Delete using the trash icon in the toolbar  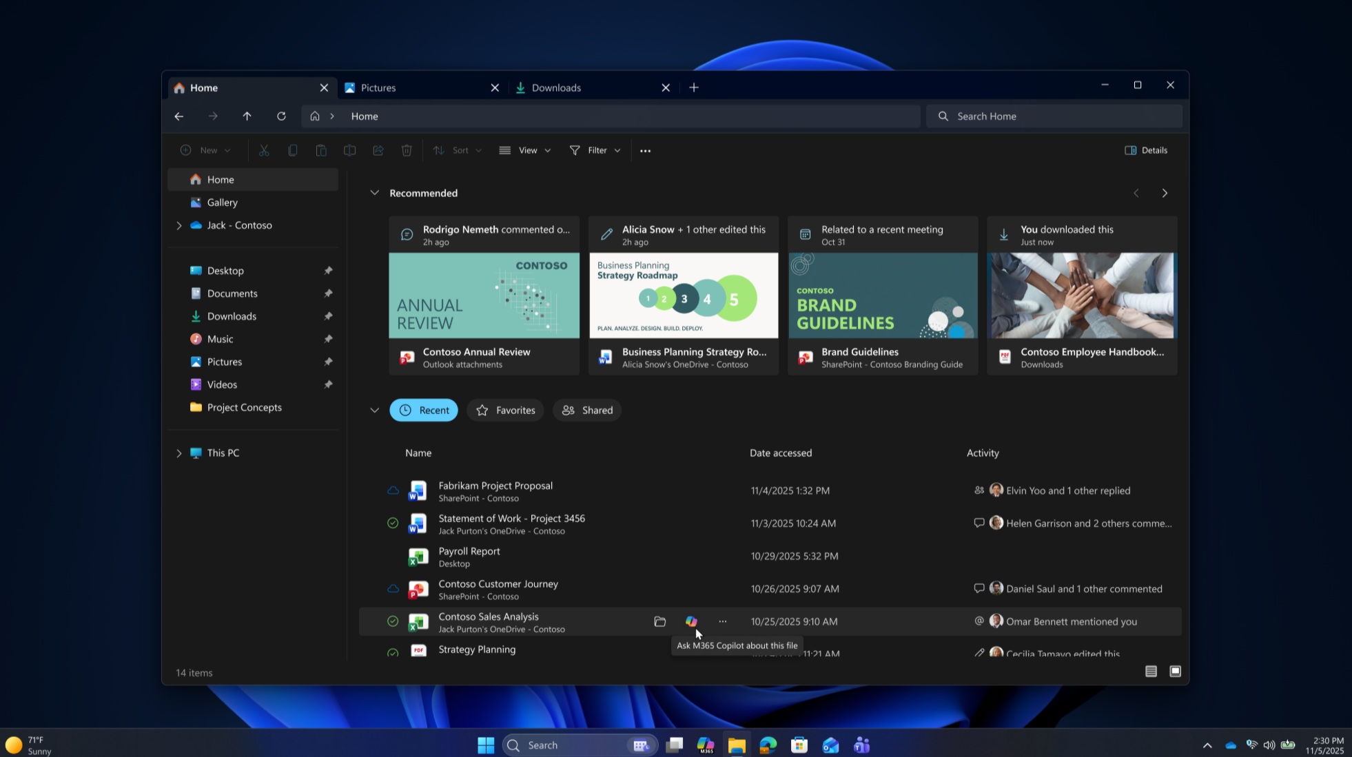[407, 149]
